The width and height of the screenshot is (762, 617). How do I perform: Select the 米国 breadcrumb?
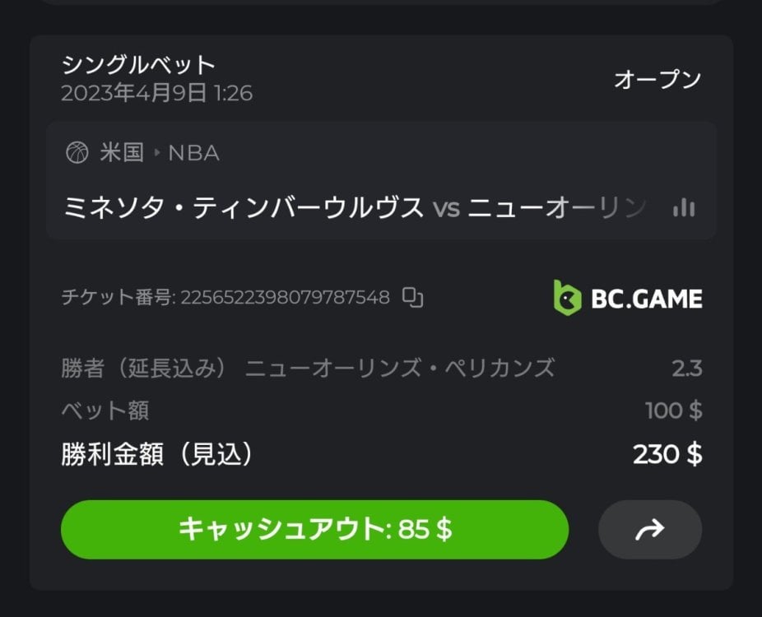(x=122, y=153)
